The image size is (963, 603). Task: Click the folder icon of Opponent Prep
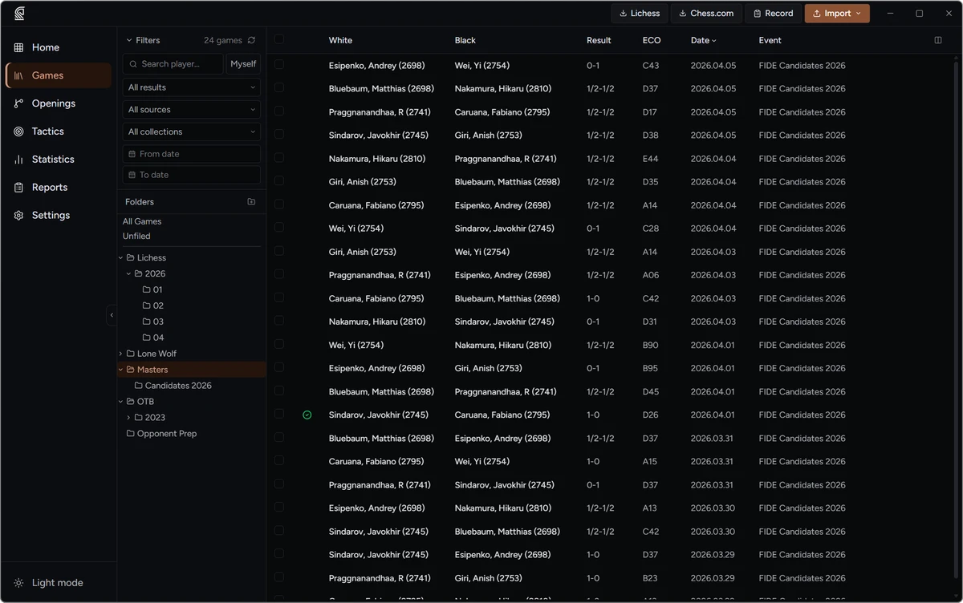(x=131, y=434)
